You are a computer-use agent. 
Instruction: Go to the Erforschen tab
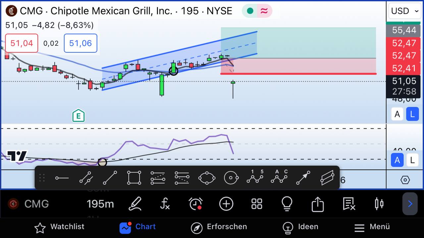point(219,227)
